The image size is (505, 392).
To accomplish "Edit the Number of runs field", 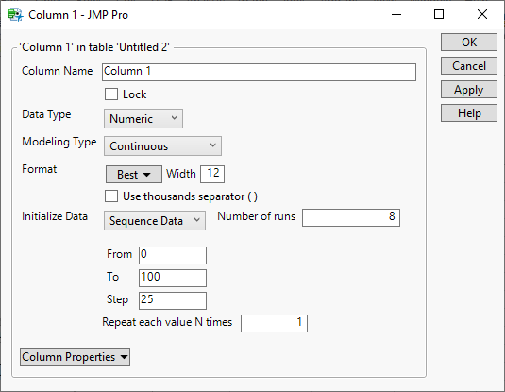I will click(x=351, y=217).
